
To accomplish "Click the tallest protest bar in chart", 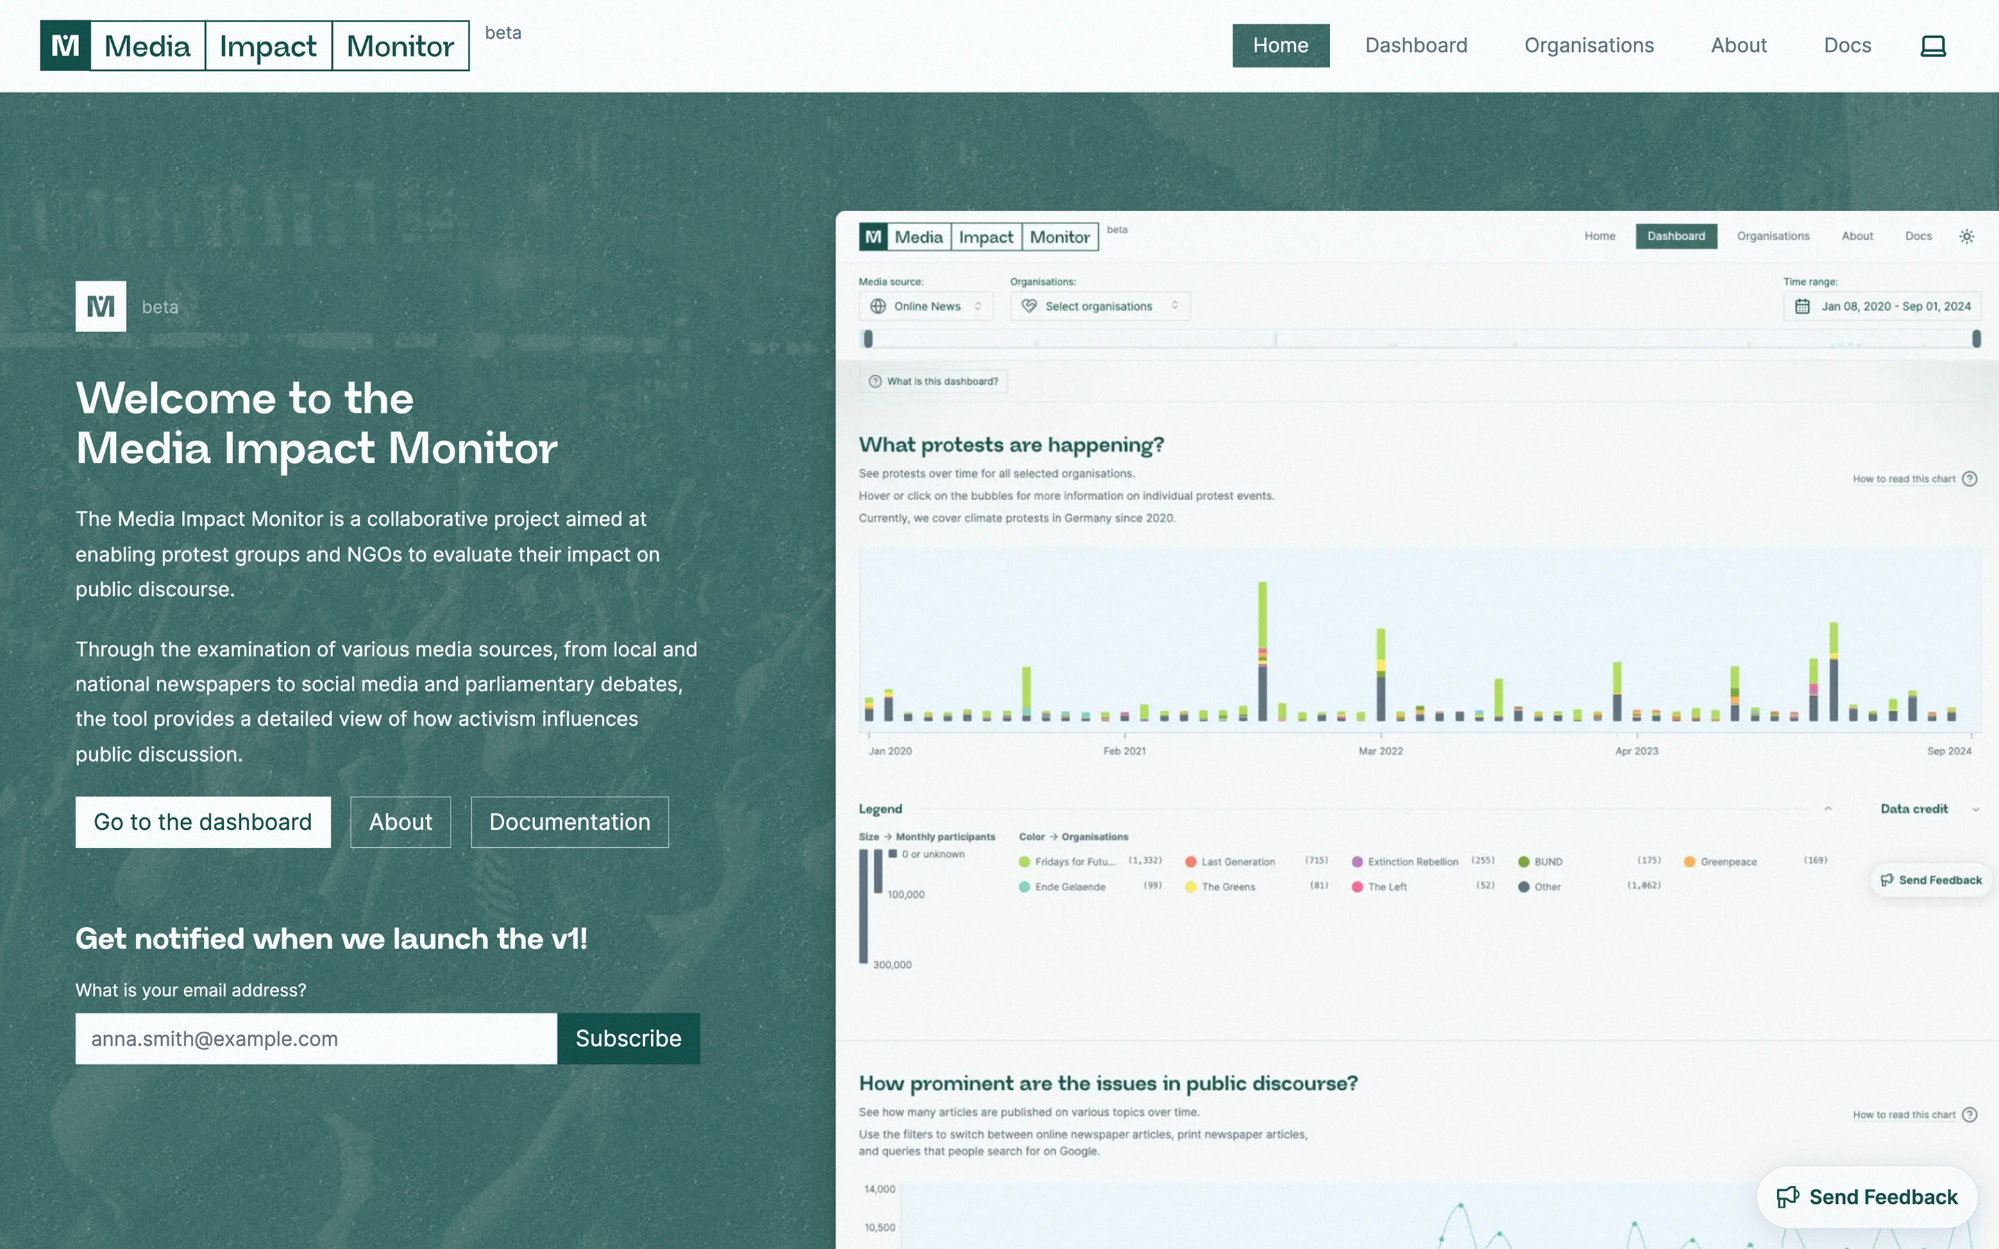I will (1262, 651).
